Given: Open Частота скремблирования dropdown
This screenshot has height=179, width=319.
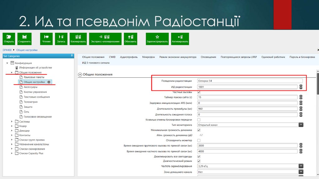Looking at the screenshot, I should 301,166.
